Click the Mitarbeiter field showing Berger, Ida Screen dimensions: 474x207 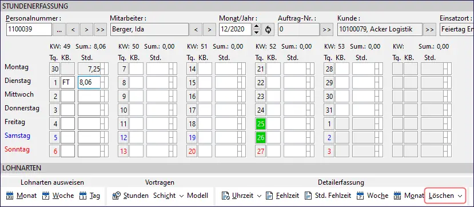tap(149, 30)
